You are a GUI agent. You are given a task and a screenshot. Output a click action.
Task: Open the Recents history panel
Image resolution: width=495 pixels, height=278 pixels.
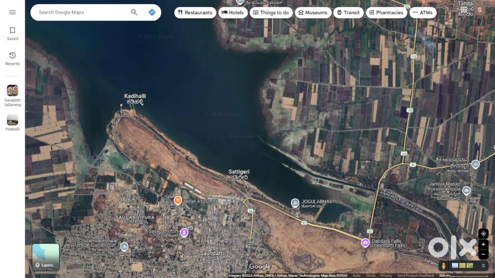tap(12, 58)
